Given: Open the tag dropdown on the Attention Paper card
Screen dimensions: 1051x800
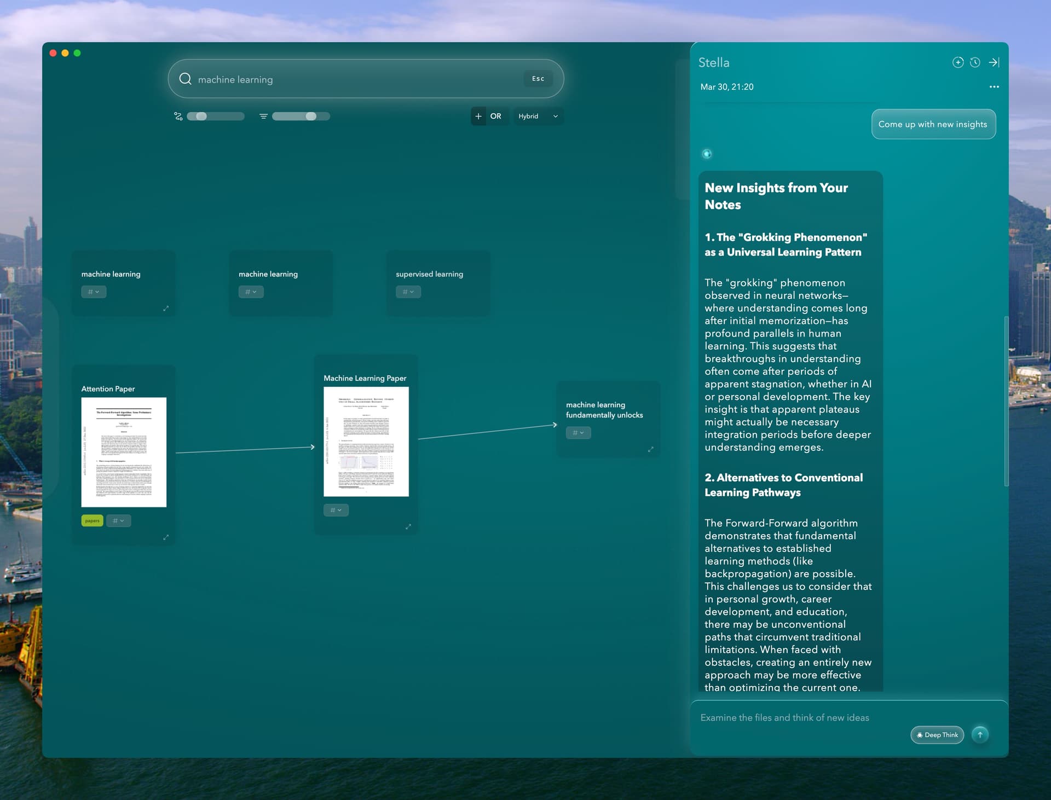Looking at the screenshot, I should pos(118,520).
